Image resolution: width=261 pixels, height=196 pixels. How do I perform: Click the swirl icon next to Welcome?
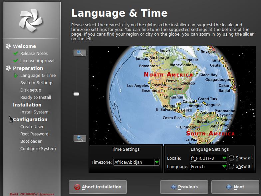click(x=8, y=46)
